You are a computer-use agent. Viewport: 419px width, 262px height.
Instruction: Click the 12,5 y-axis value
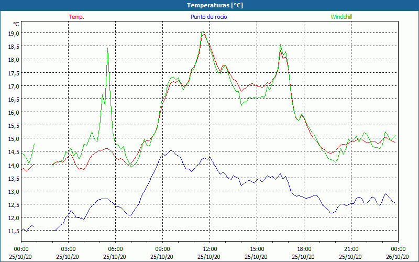point(14,205)
